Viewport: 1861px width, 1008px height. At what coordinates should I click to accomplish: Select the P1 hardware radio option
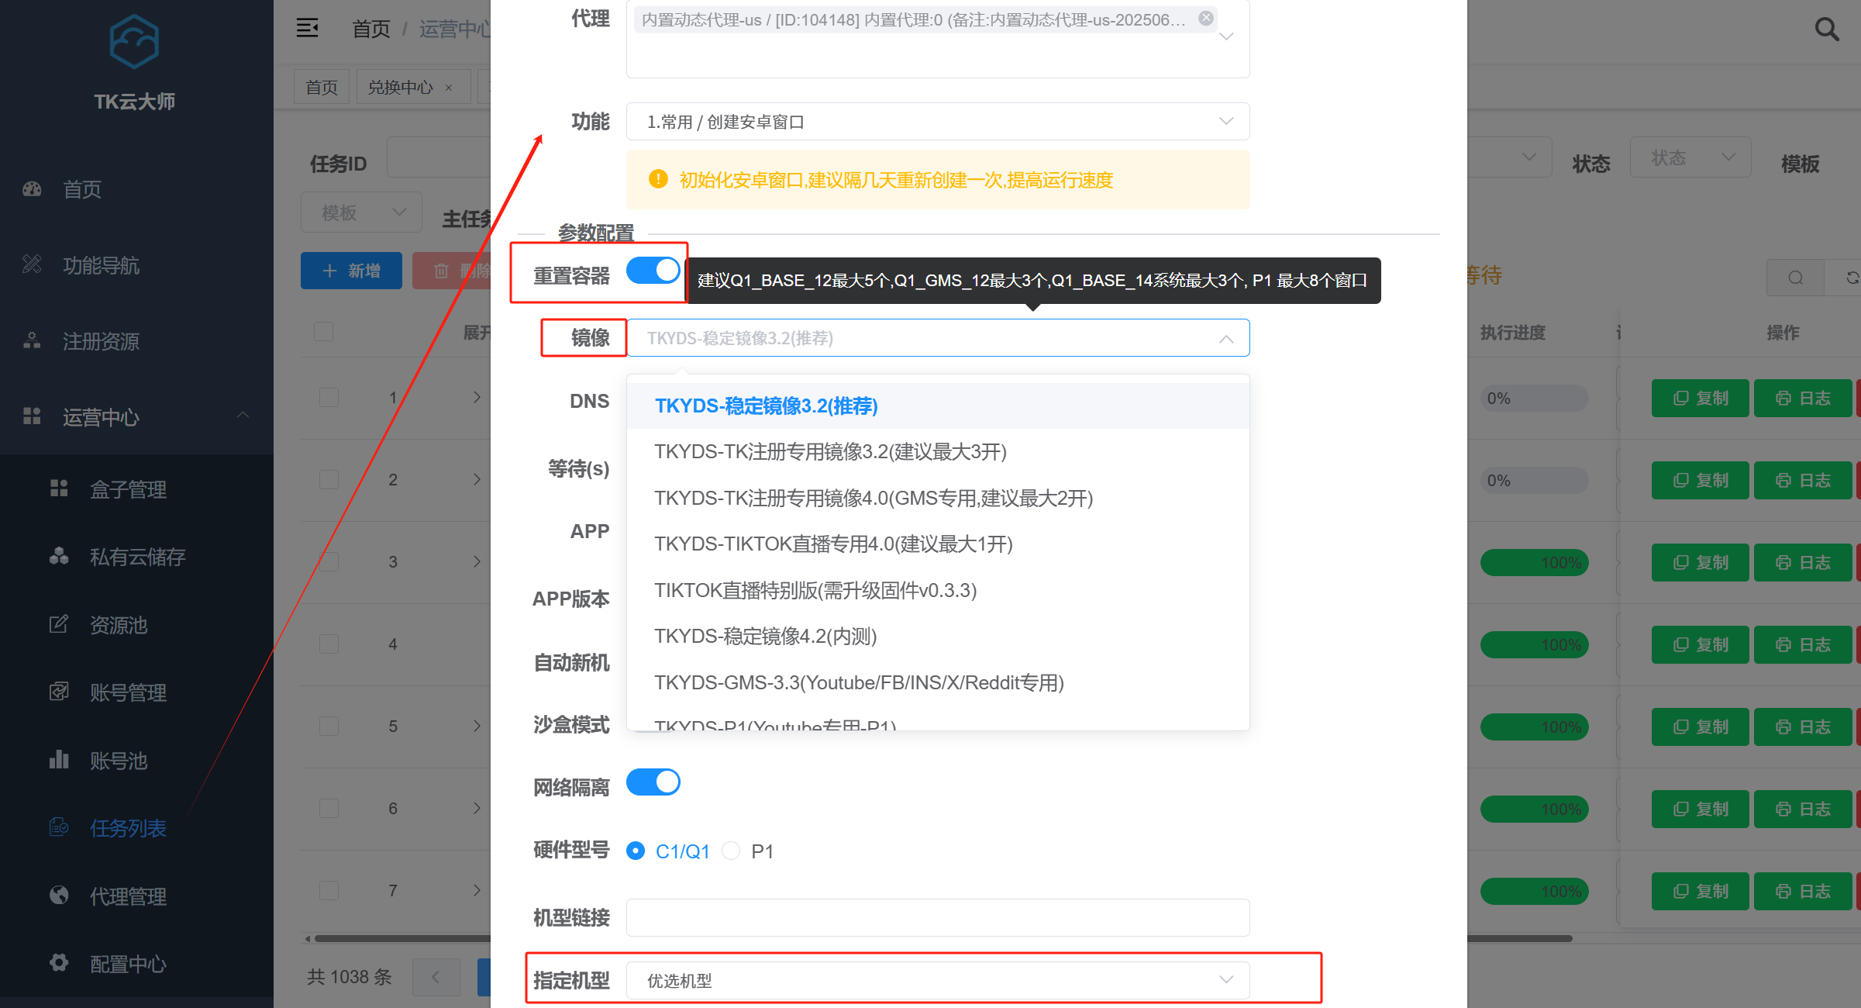pos(732,851)
